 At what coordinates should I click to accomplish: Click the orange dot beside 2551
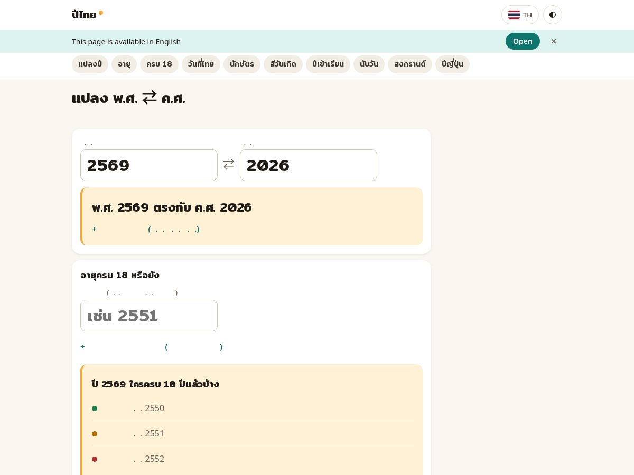(x=95, y=434)
